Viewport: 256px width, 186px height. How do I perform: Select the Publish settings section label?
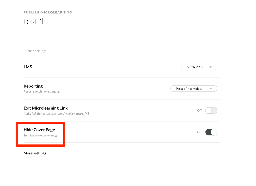35,51
